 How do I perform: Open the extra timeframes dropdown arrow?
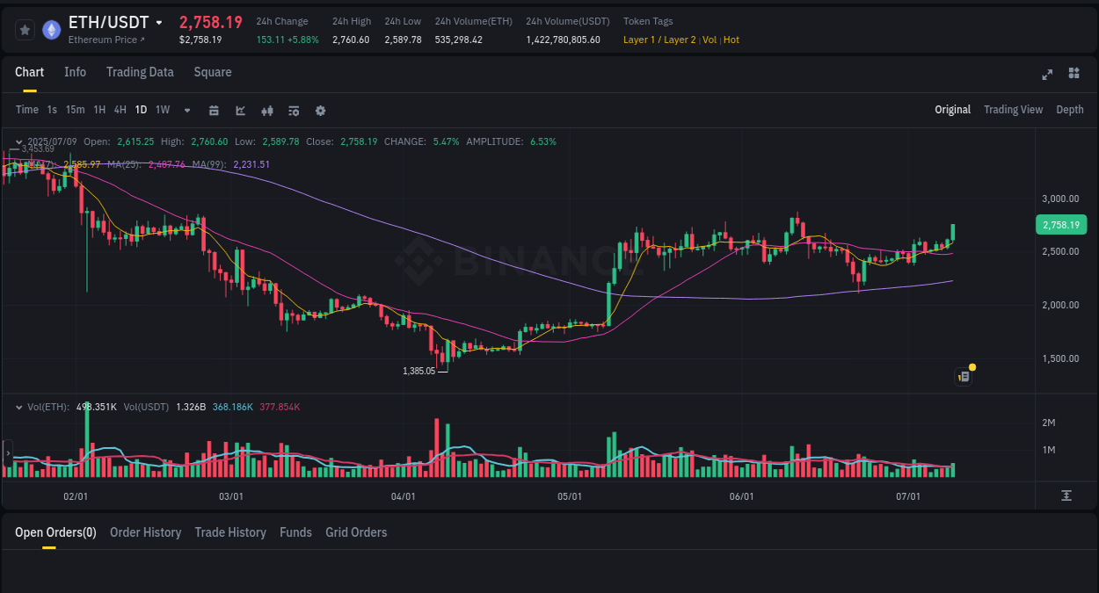click(x=186, y=110)
